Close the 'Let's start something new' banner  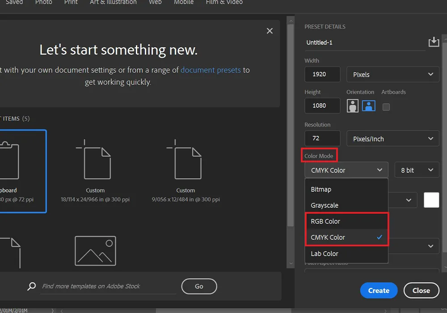click(270, 31)
